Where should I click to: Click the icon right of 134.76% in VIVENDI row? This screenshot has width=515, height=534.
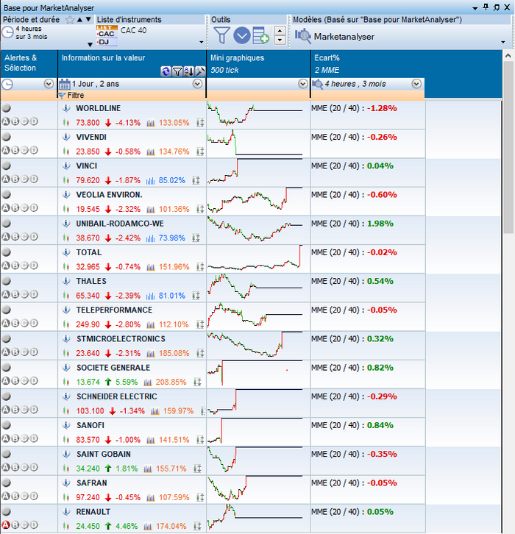click(x=200, y=152)
